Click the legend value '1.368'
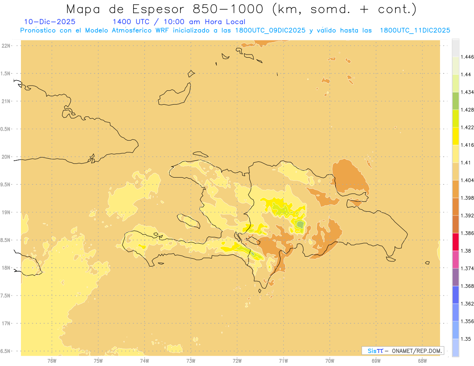The height and width of the screenshot is (366, 474). (x=467, y=286)
